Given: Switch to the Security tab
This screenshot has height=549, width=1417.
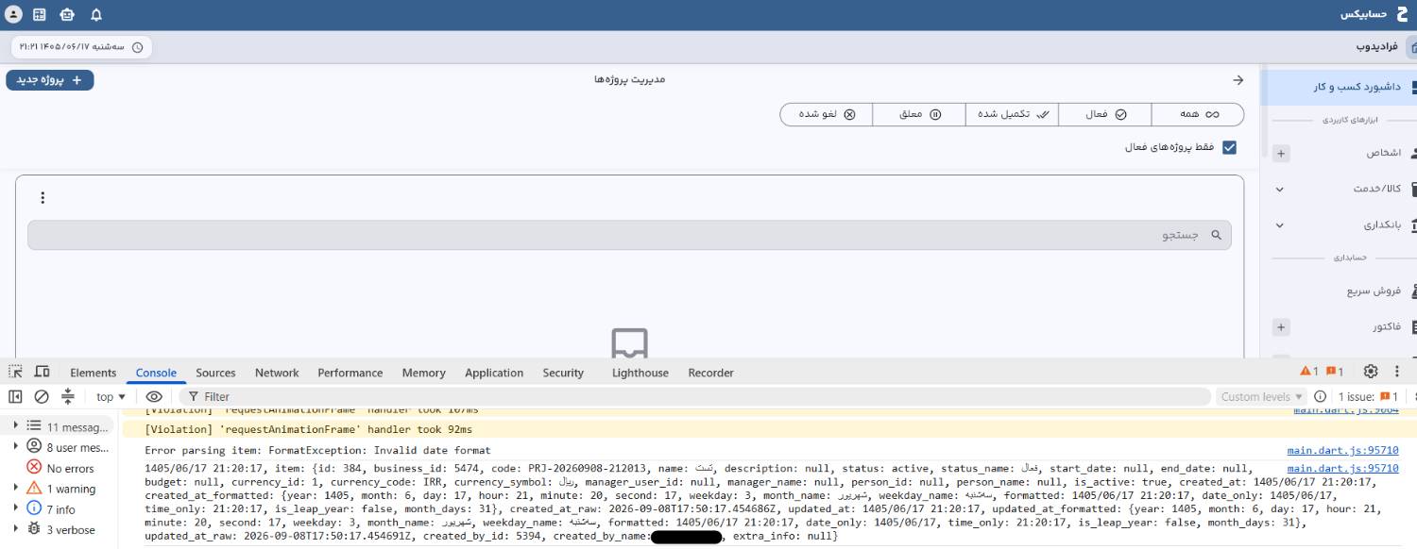Looking at the screenshot, I should (x=564, y=373).
